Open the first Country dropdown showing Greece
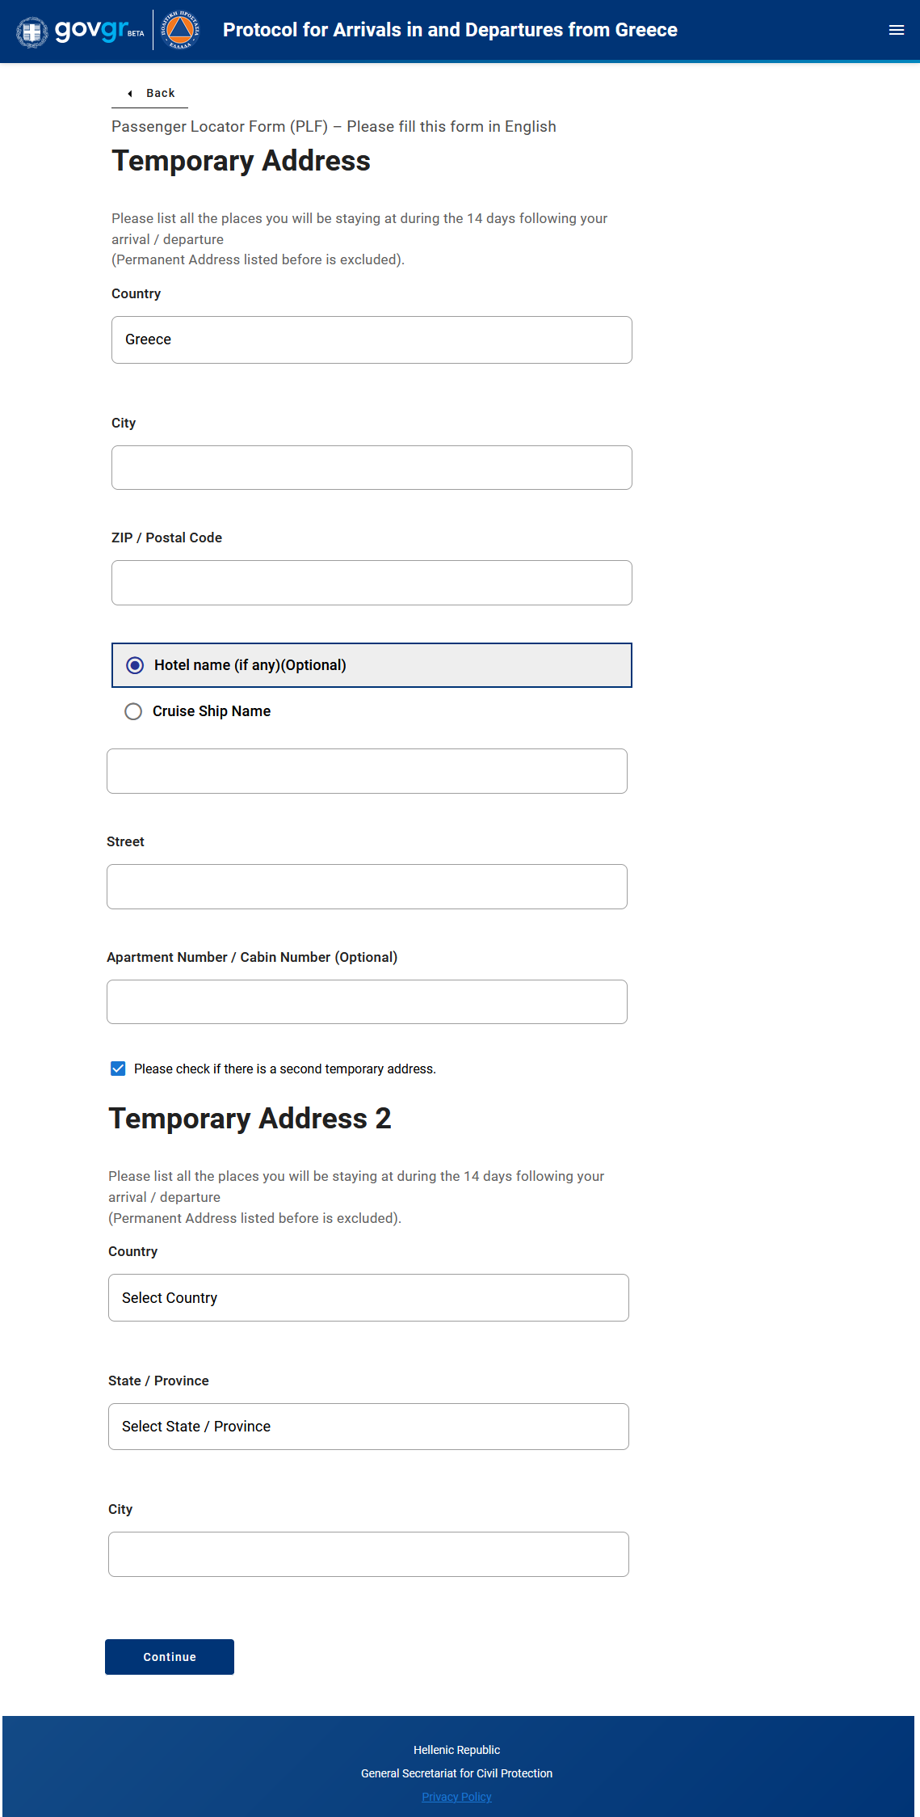920x1817 pixels. pyautogui.click(x=372, y=339)
